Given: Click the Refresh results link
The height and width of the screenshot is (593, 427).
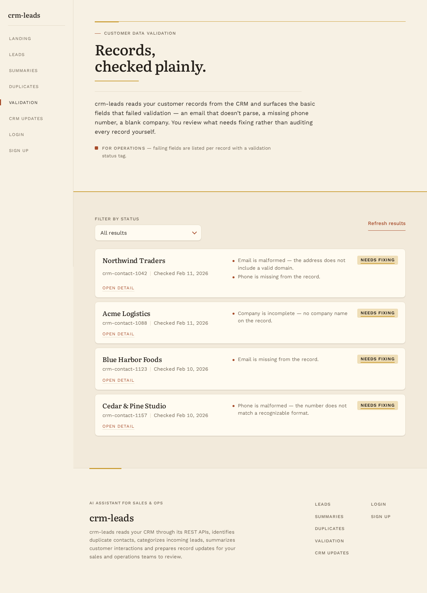Looking at the screenshot, I should 387,223.
